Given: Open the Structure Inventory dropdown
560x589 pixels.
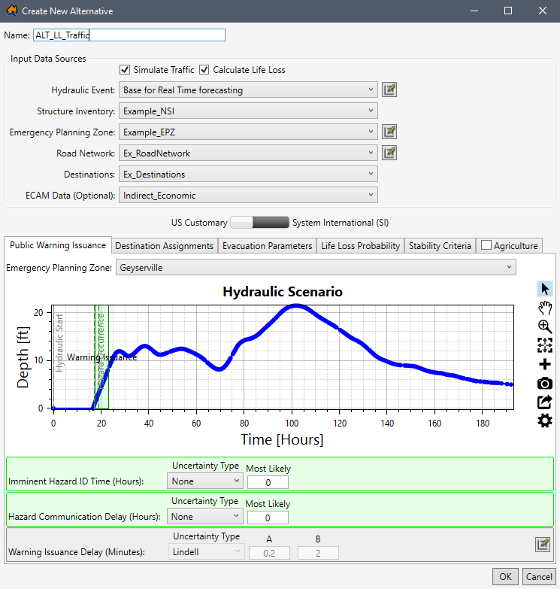Looking at the screenshot, I should click(x=248, y=111).
